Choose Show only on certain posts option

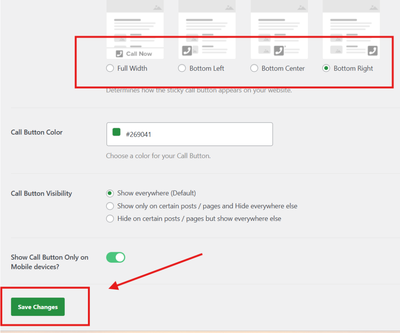click(x=110, y=206)
